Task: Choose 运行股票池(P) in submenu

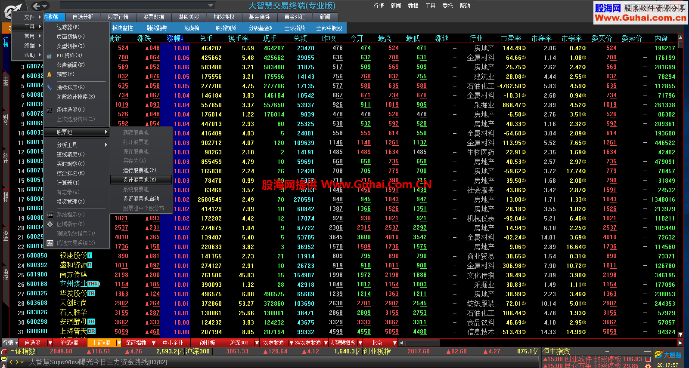Action: (141, 170)
